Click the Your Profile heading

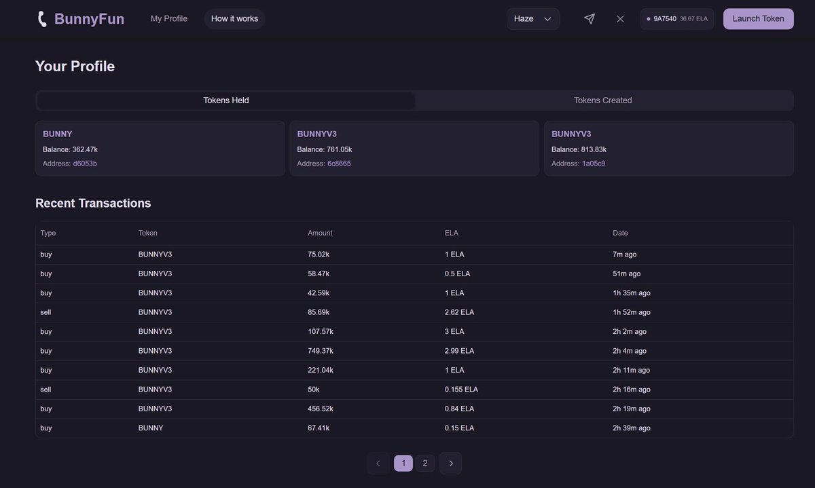[75, 66]
